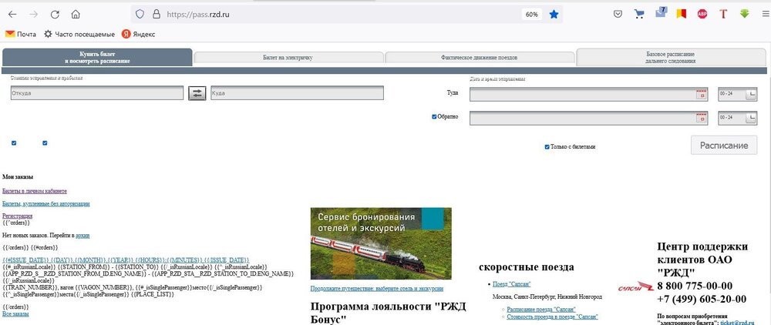Toggle the first unlabeled checkbox under Откуда
The image size is (771, 325).
(x=14, y=143)
